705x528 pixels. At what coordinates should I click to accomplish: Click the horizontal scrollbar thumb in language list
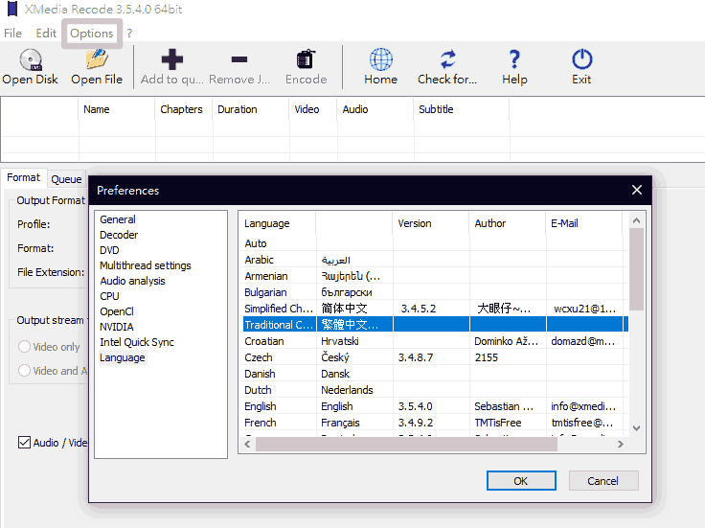(406, 444)
